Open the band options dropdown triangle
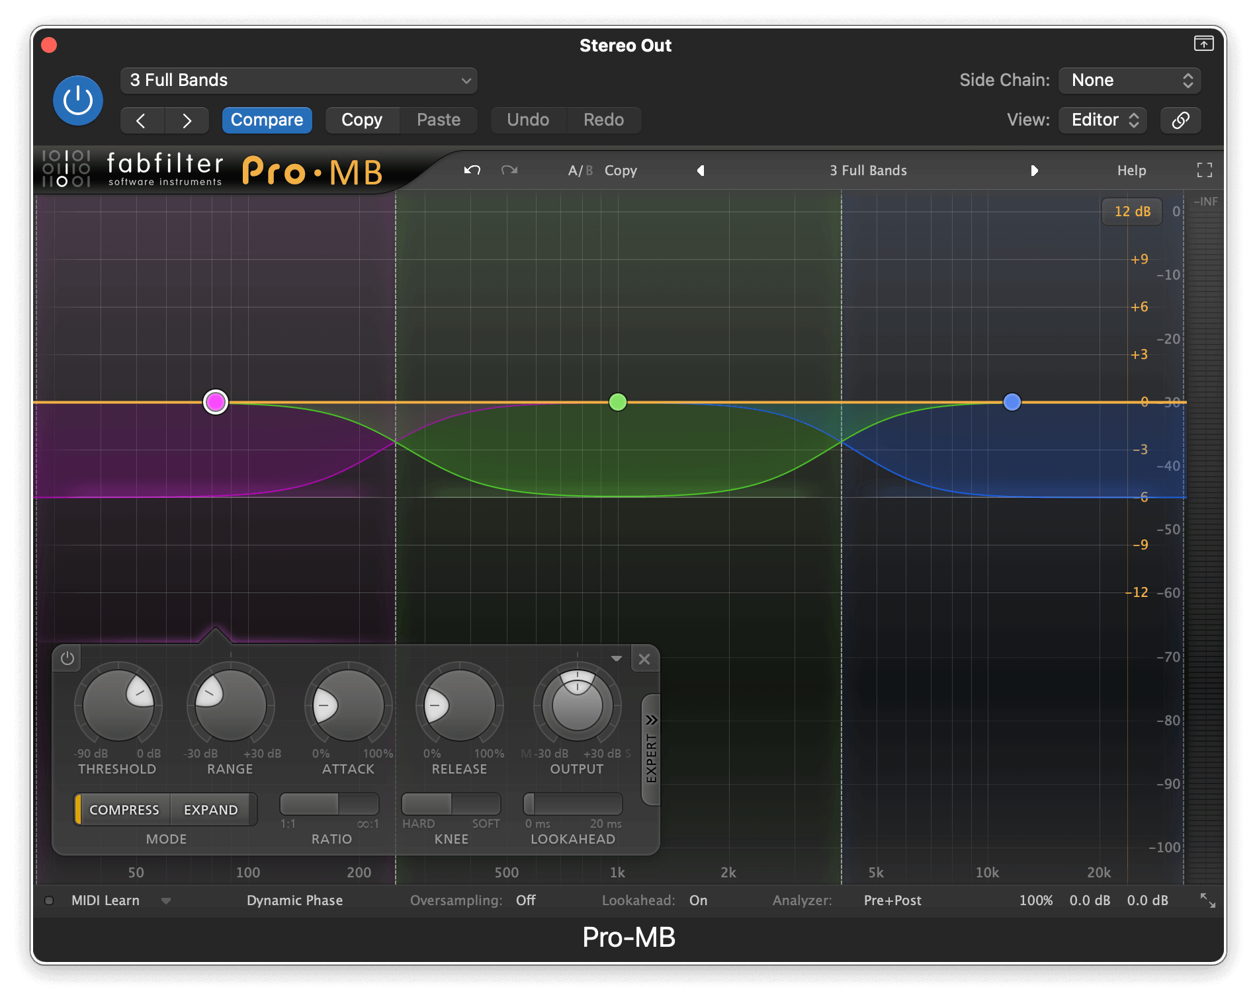 (x=617, y=659)
